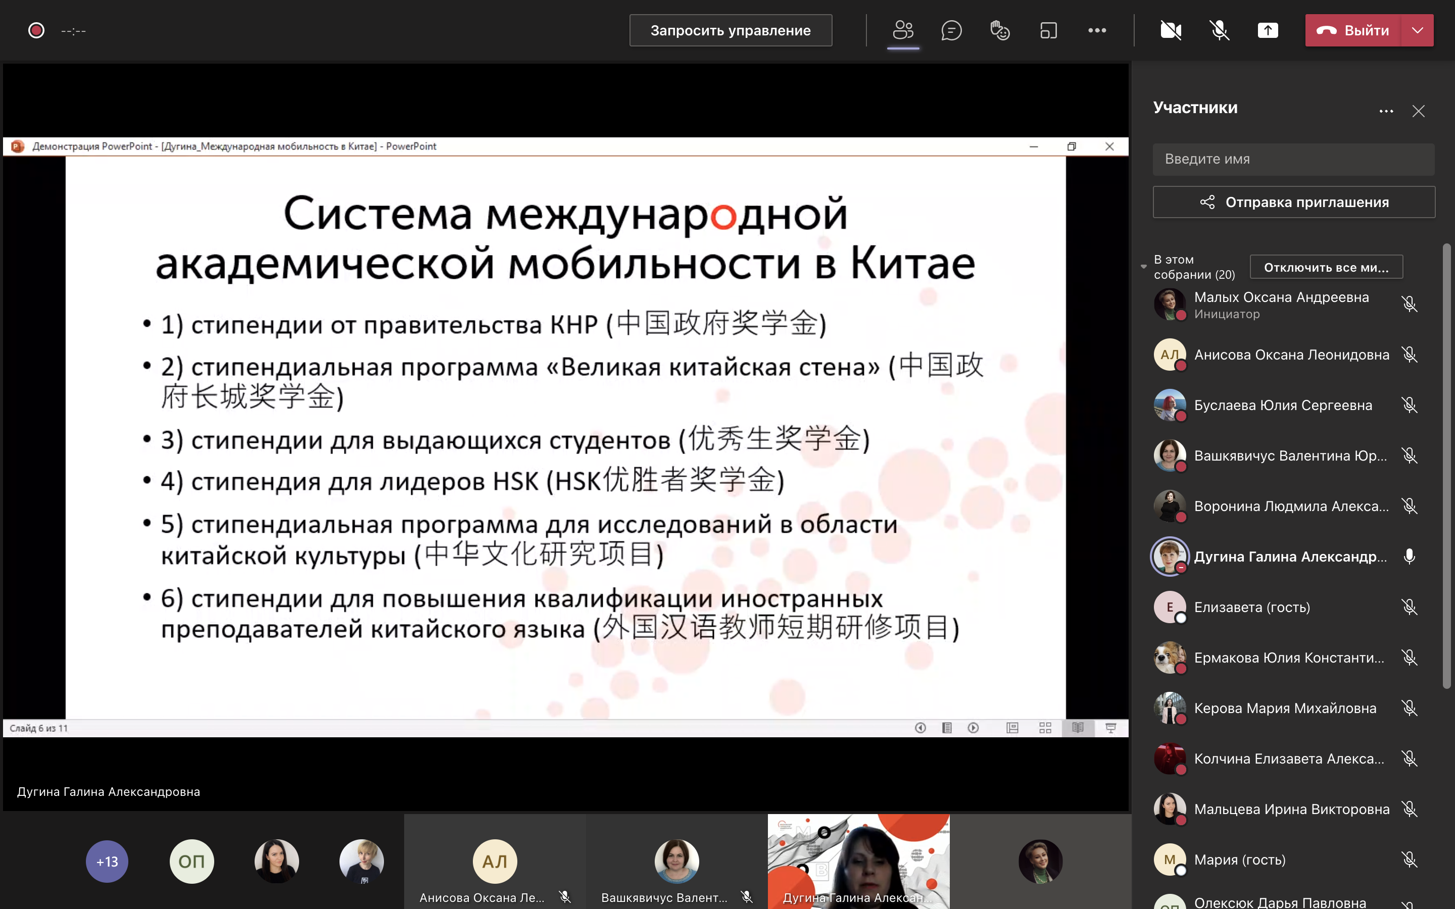Collapse the В этом собрании participants group
Viewport: 1455px width, 909px height.
pos(1144,266)
